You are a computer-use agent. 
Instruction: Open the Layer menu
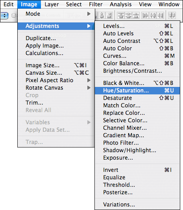(x=52, y=4)
